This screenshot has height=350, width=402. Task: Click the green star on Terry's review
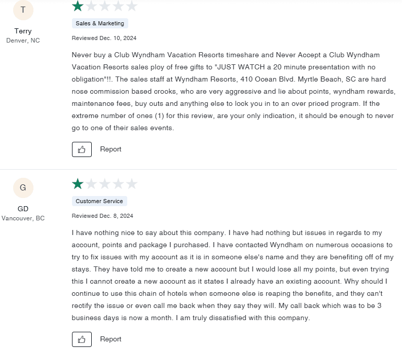coord(78,6)
